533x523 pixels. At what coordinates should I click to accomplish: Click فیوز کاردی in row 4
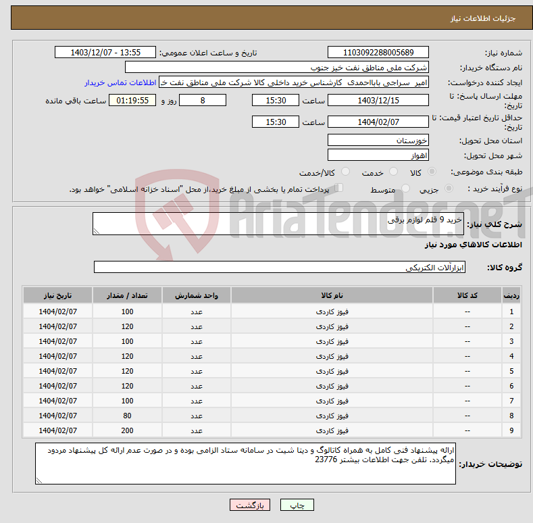(x=332, y=356)
